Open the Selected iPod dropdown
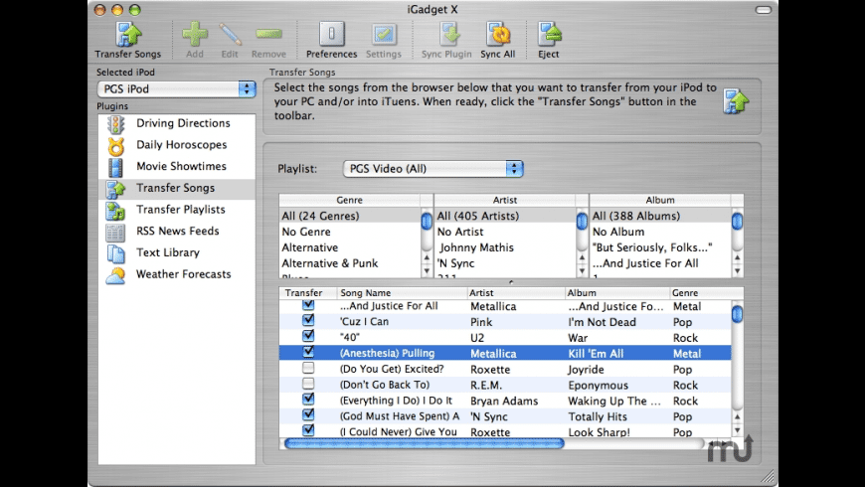The width and height of the screenshot is (865, 487). (177, 88)
